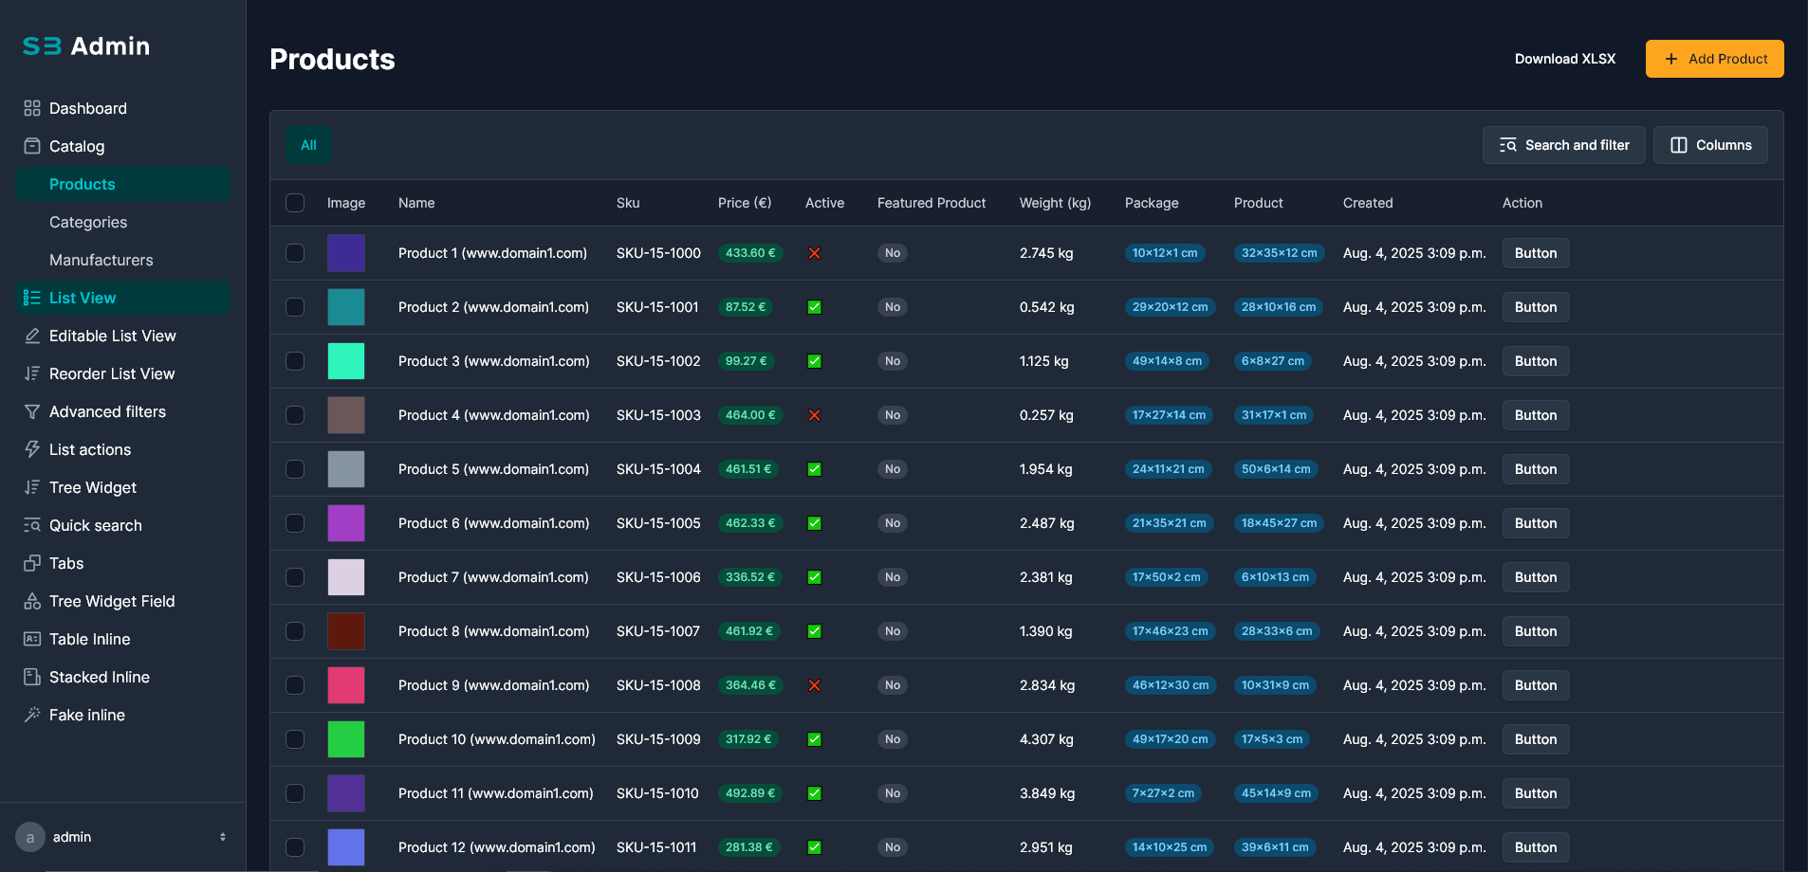Click the teal image swatch for Product 2
The width and height of the screenshot is (1808, 872).
[x=346, y=307]
